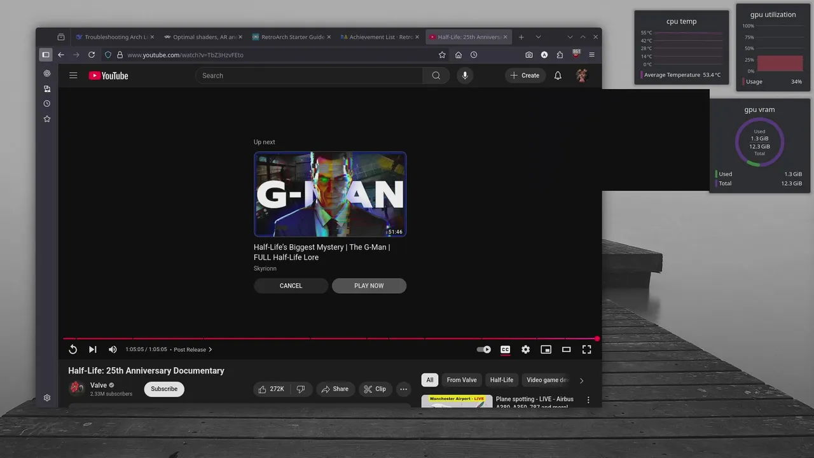Open the account avatar menu
The width and height of the screenshot is (814, 458).
click(581, 75)
